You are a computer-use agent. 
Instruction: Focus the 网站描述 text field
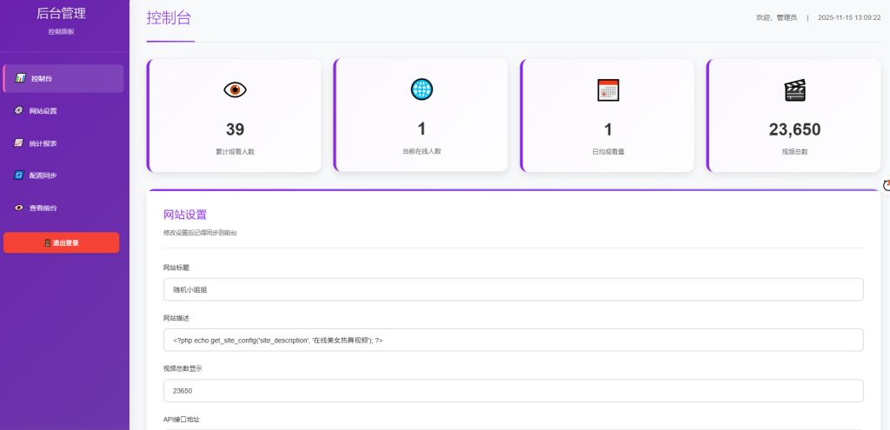tap(513, 340)
